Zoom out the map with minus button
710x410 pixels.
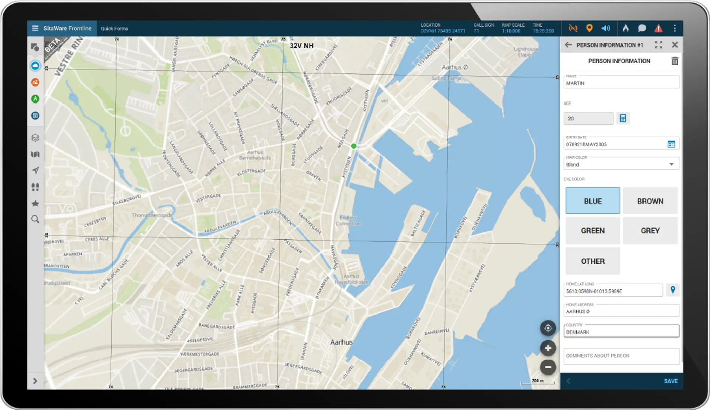[x=548, y=367]
